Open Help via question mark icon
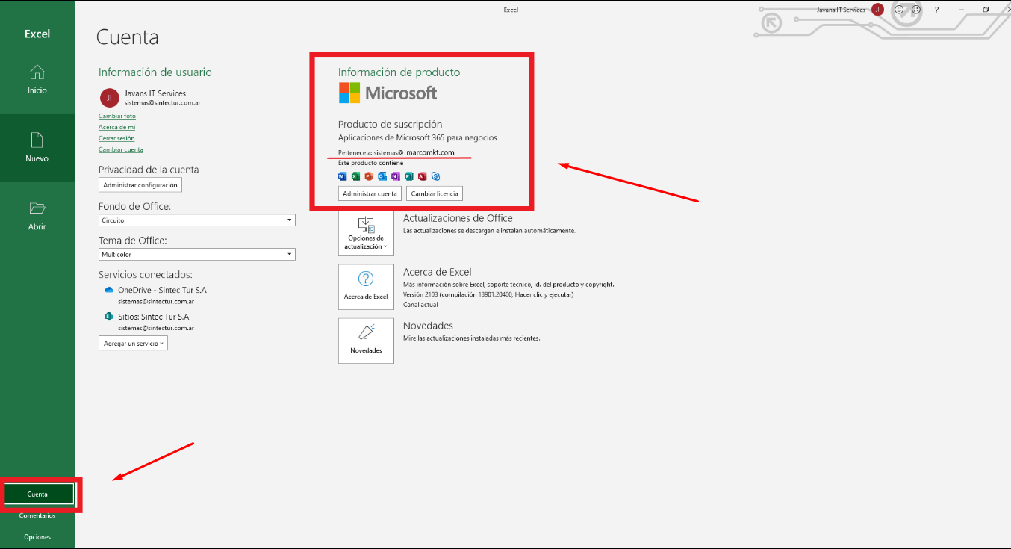 pos(937,10)
